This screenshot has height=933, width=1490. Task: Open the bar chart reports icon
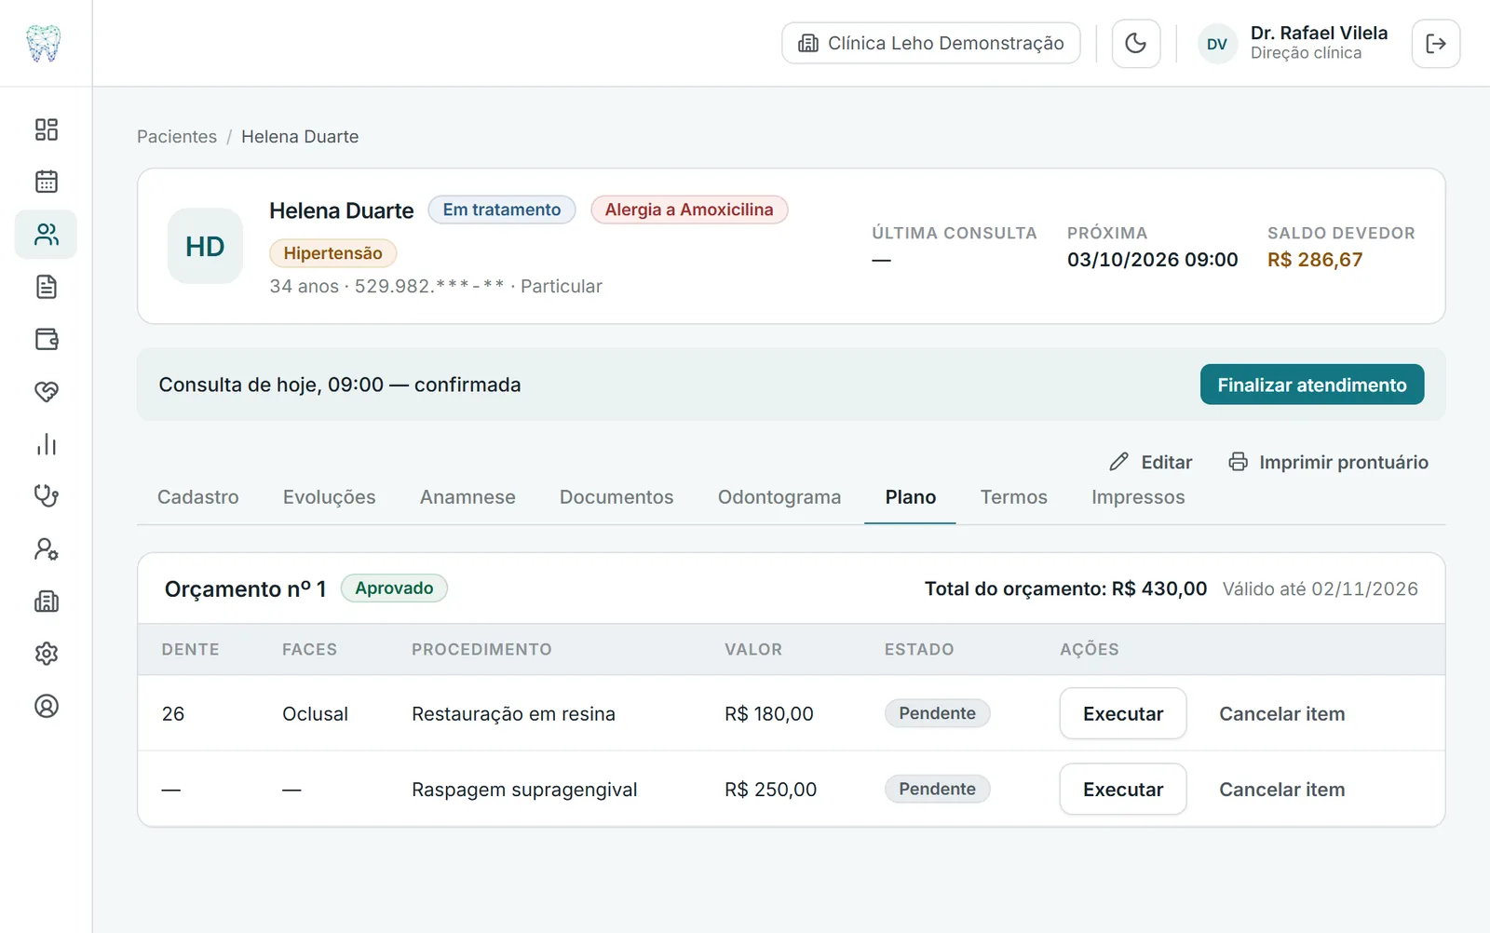pyautogui.click(x=46, y=444)
